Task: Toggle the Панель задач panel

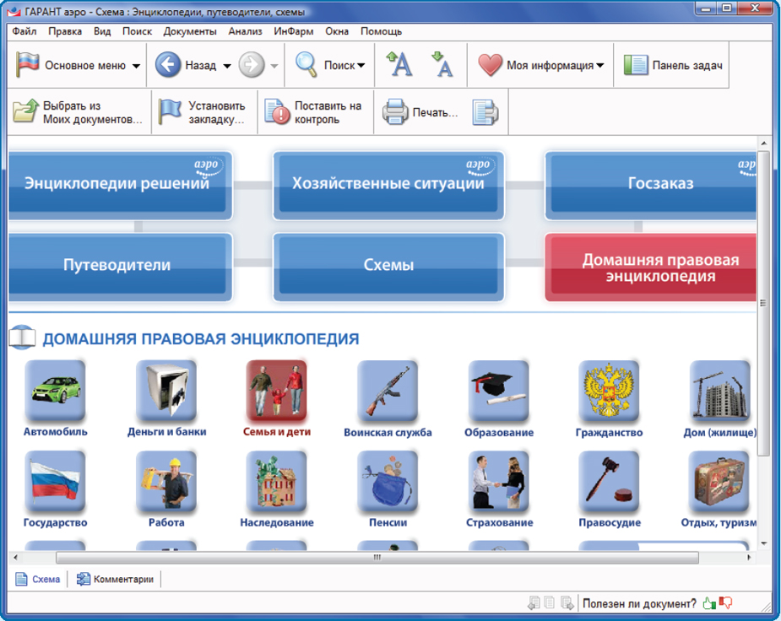Action: 673,65
